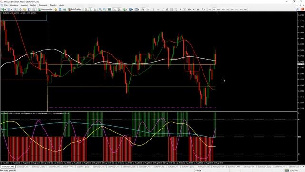Open the Finestra menu
The width and height of the screenshot is (305, 172).
point(53,5)
